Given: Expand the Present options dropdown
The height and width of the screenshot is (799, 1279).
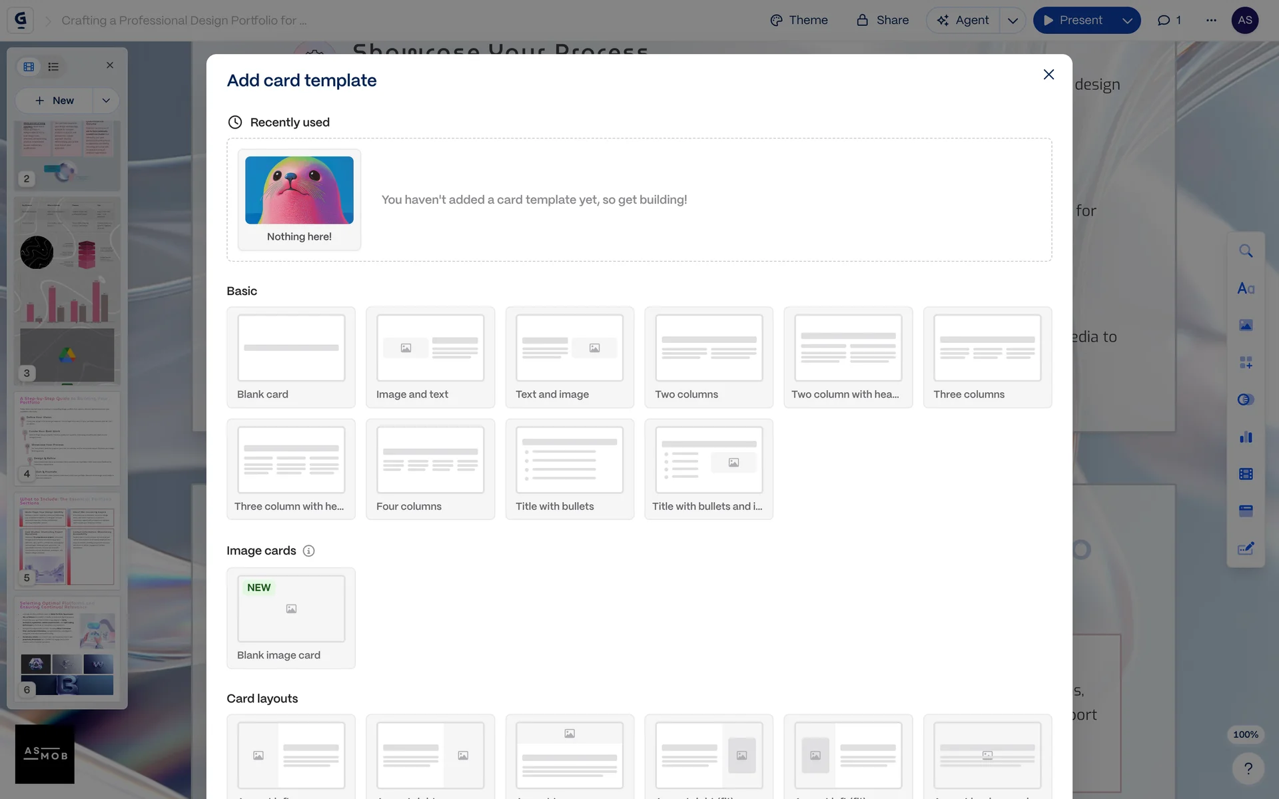Looking at the screenshot, I should coord(1127,21).
